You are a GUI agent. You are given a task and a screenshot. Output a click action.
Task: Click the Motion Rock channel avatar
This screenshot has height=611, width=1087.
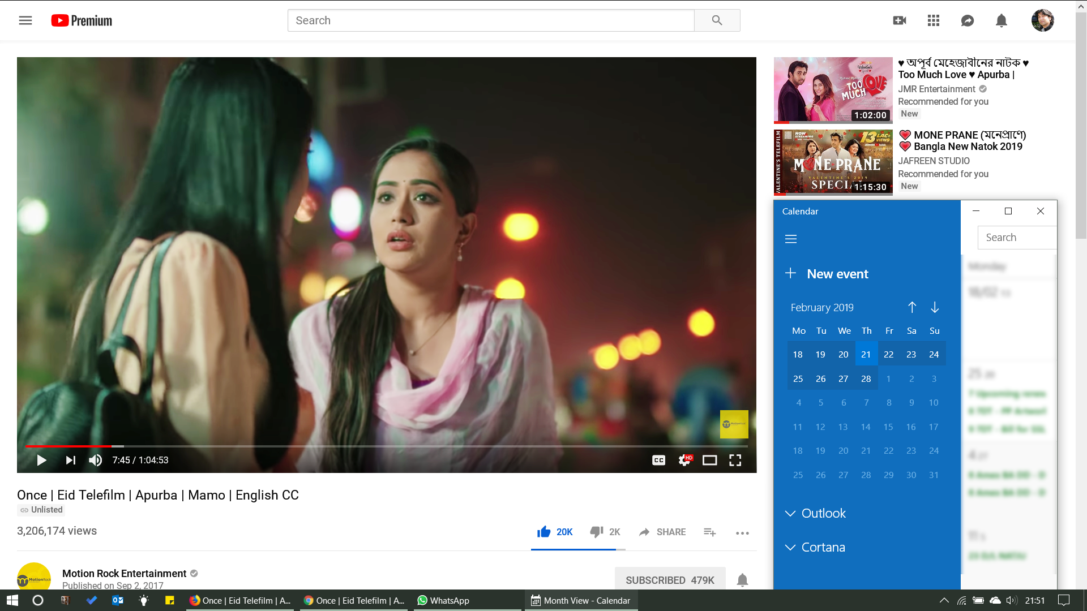[34, 576]
